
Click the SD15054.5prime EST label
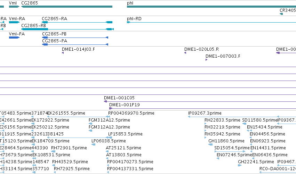(x=232, y=148)
